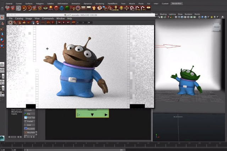Click the Info shelf icon
The width and height of the screenshot is (227, 151).
pos(143,8)
